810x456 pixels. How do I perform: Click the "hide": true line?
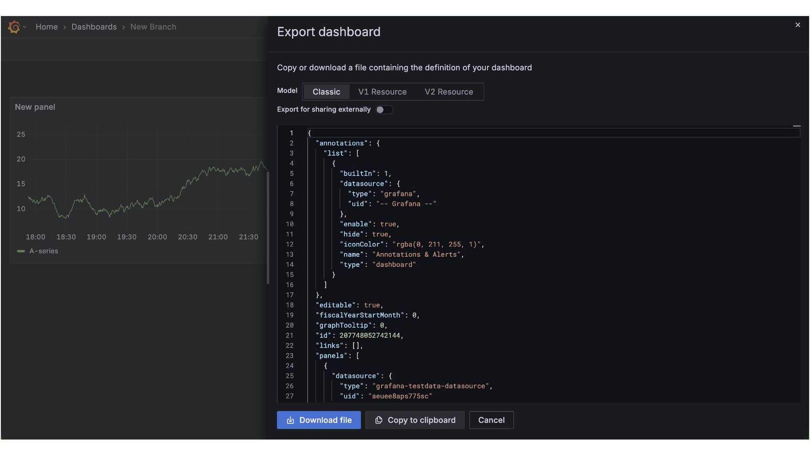pos(365,234)
